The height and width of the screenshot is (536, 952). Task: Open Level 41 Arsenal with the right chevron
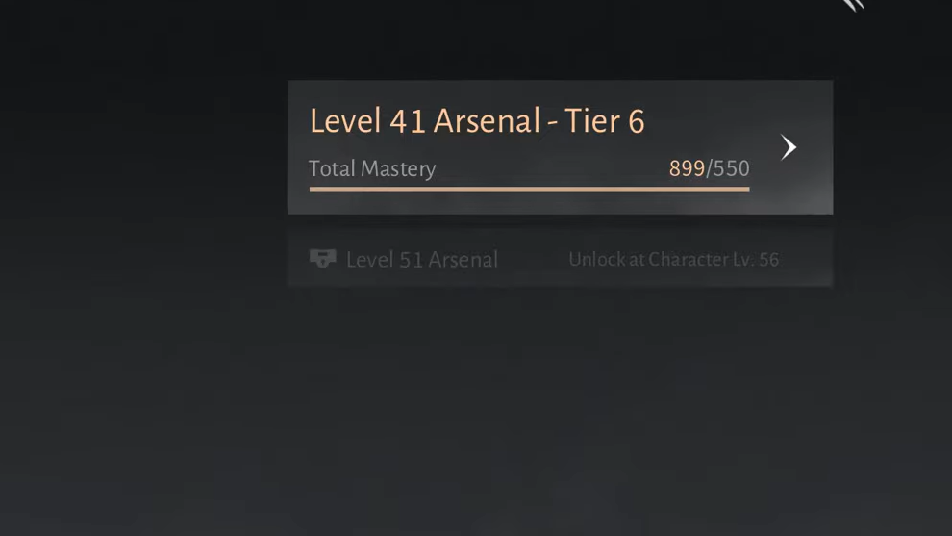[789, 147]
